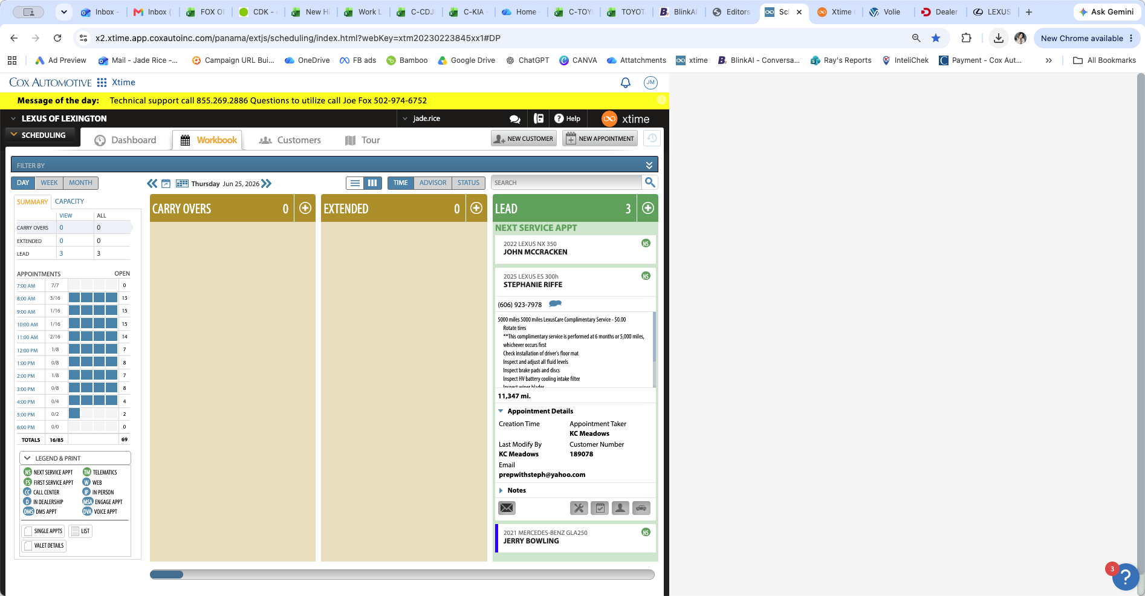1145x596 pixels.
Task: Group workbook by ADVISOR
Action: pos(433,183)
